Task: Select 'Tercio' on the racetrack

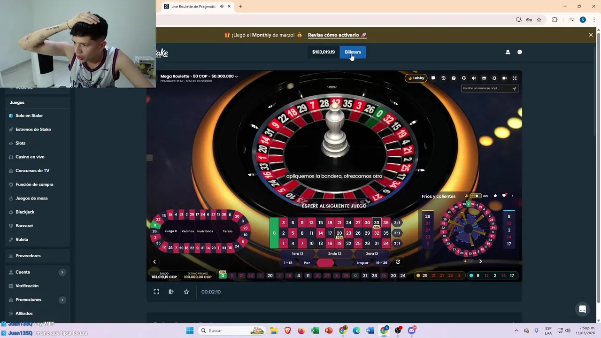Action: click(228, 231)
